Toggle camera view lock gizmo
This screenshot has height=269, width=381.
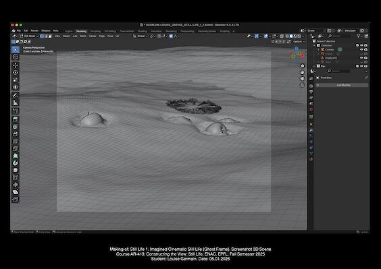[x=302, y=85]
